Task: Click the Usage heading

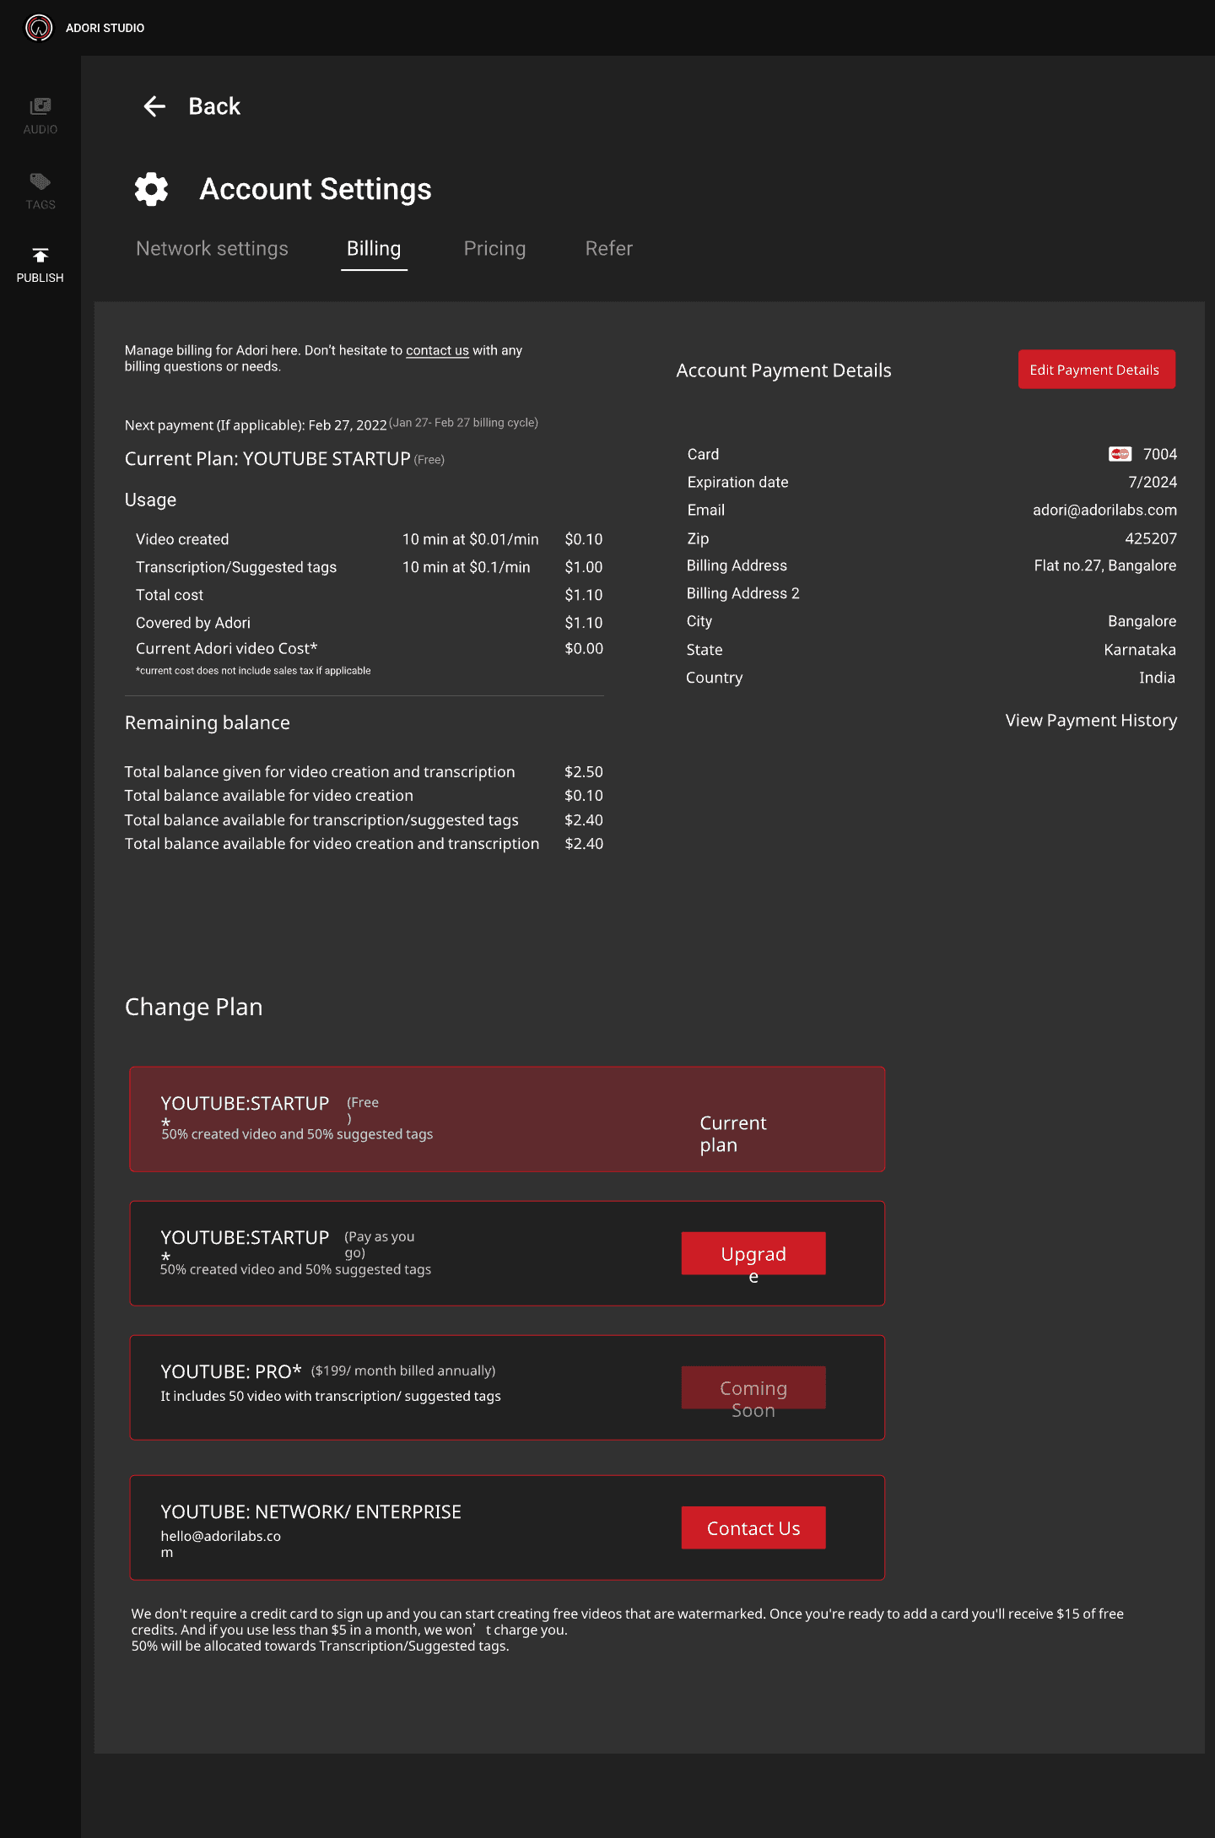Action: [150, 500]
